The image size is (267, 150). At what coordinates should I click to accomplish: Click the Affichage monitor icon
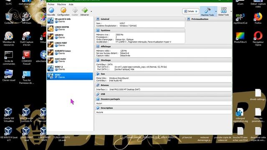point(98,46)
